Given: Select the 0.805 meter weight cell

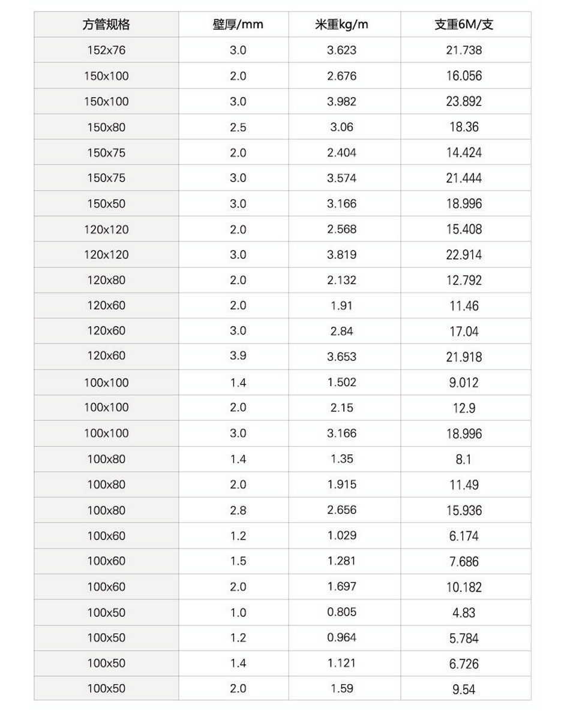Looking at the screenshot, I should tap(341, 612).
